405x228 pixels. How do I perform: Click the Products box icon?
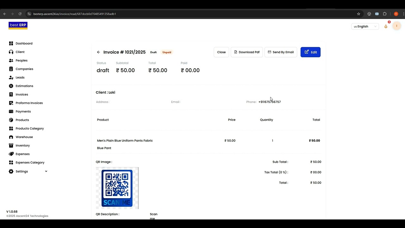pyautogui.click(x=11, y=120)
